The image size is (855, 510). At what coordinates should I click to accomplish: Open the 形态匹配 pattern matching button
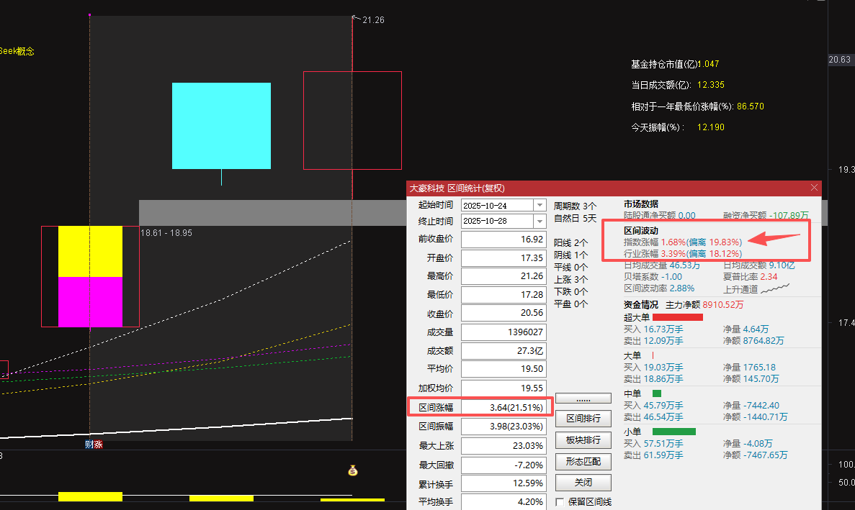pyautogui.click(x=583, y=461)
